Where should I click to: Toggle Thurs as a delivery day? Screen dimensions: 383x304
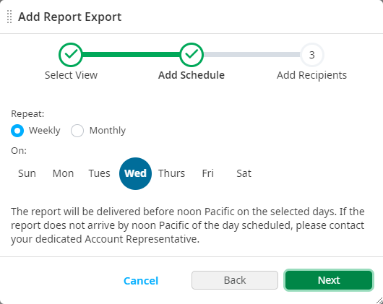coord(171,173)
